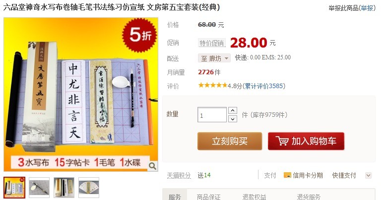The image size is (387, 200).
Task: View the second thumbnail showing brush and dish
Action: (39, 188)
